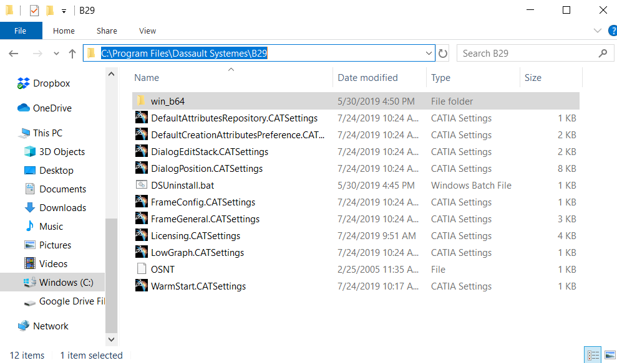Image resolution: width=617 pixels, height=363 pixels.
Task: Select the Desktop folder icon
Action: (x=30, y=171)
